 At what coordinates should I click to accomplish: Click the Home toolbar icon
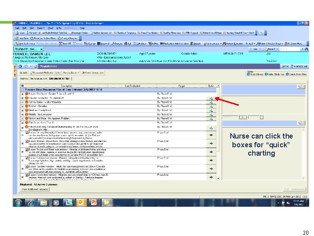[x=20, y=33]
